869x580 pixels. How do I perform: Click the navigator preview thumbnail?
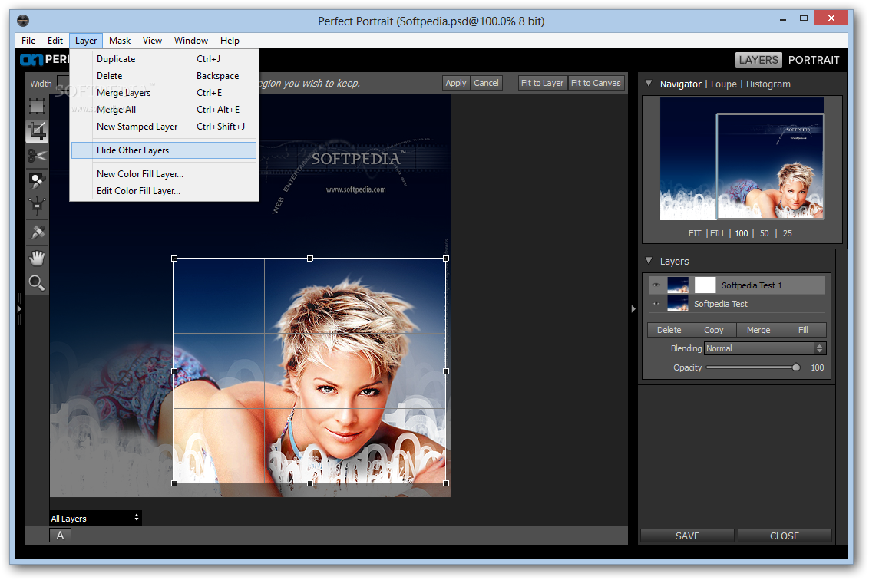742,159
